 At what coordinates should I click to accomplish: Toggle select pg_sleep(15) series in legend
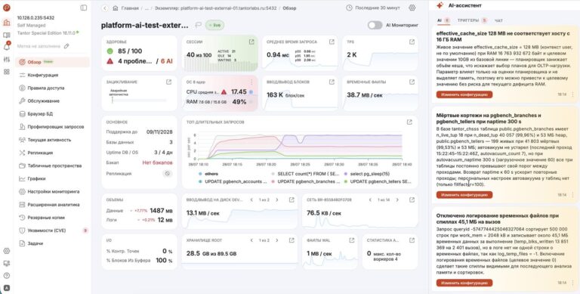coord(366,174)
